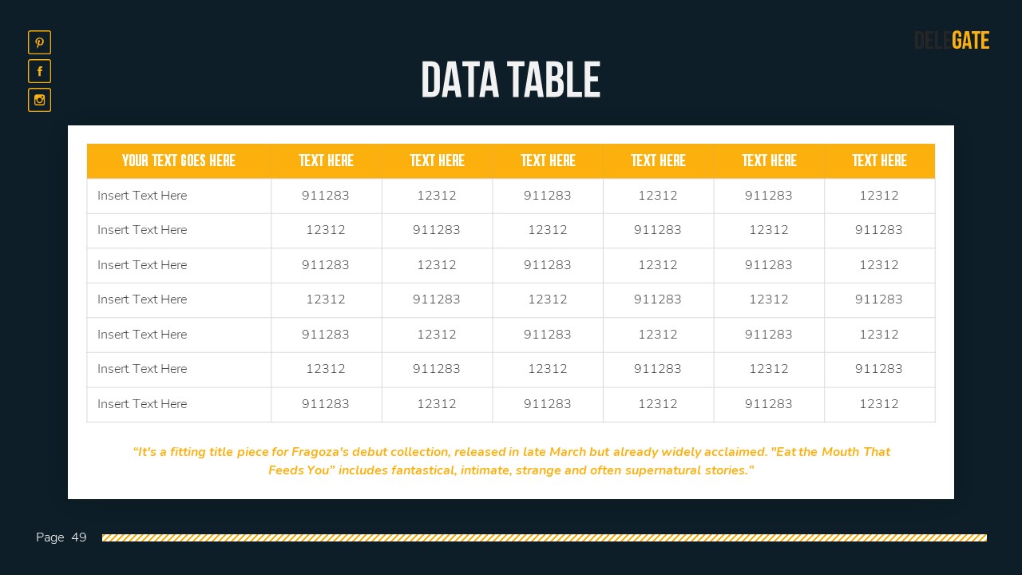Click the Instagram icon

(39, 100)
